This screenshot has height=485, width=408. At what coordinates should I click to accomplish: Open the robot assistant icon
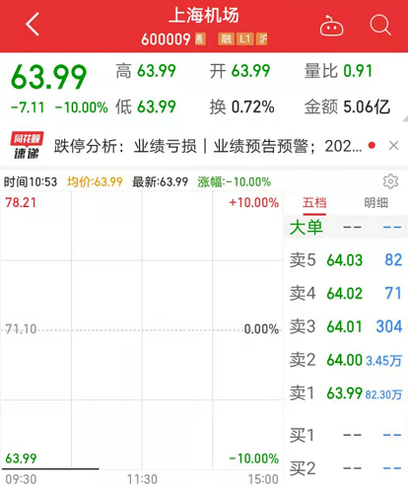[331, 26]
